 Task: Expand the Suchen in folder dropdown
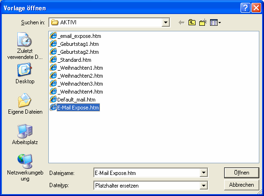point(166,22)
